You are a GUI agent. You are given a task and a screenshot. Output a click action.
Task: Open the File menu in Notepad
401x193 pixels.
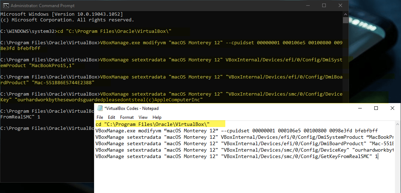click(99, 117)
